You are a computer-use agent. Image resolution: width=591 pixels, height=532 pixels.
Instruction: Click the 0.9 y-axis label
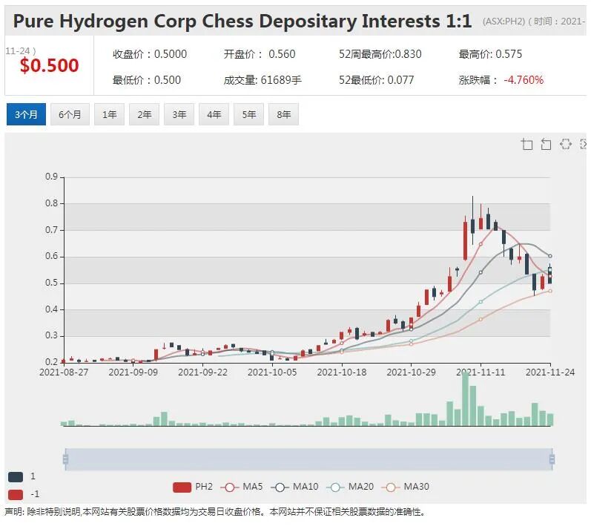pyautogui.click(x=52, y=177)
